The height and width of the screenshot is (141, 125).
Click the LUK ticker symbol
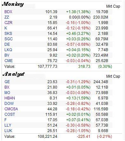(8, 131)
